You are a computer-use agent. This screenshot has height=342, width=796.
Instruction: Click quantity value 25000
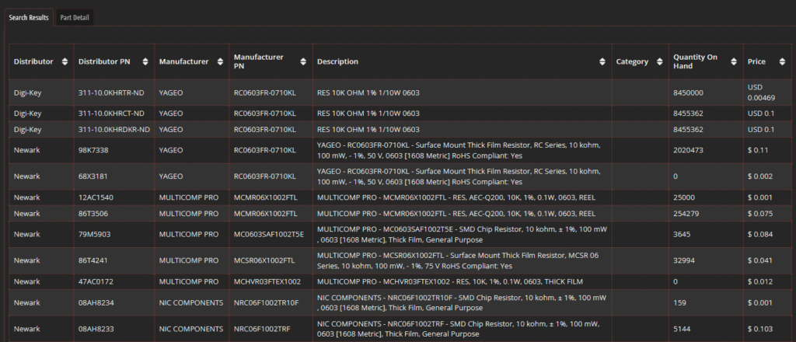(x=684, y=197)
